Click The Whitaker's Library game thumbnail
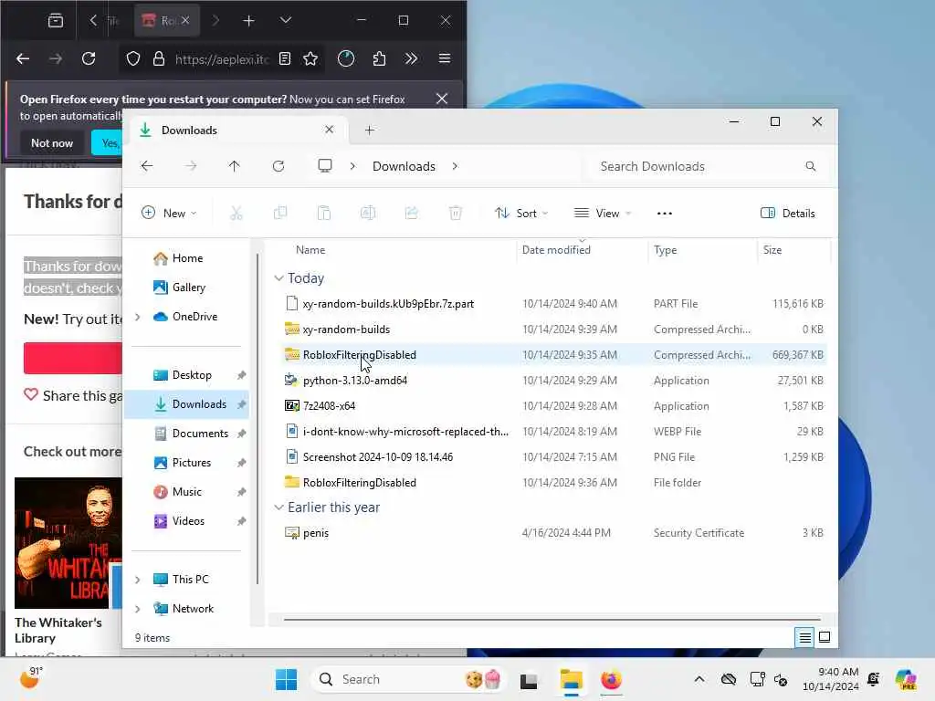 pos(68,542)
